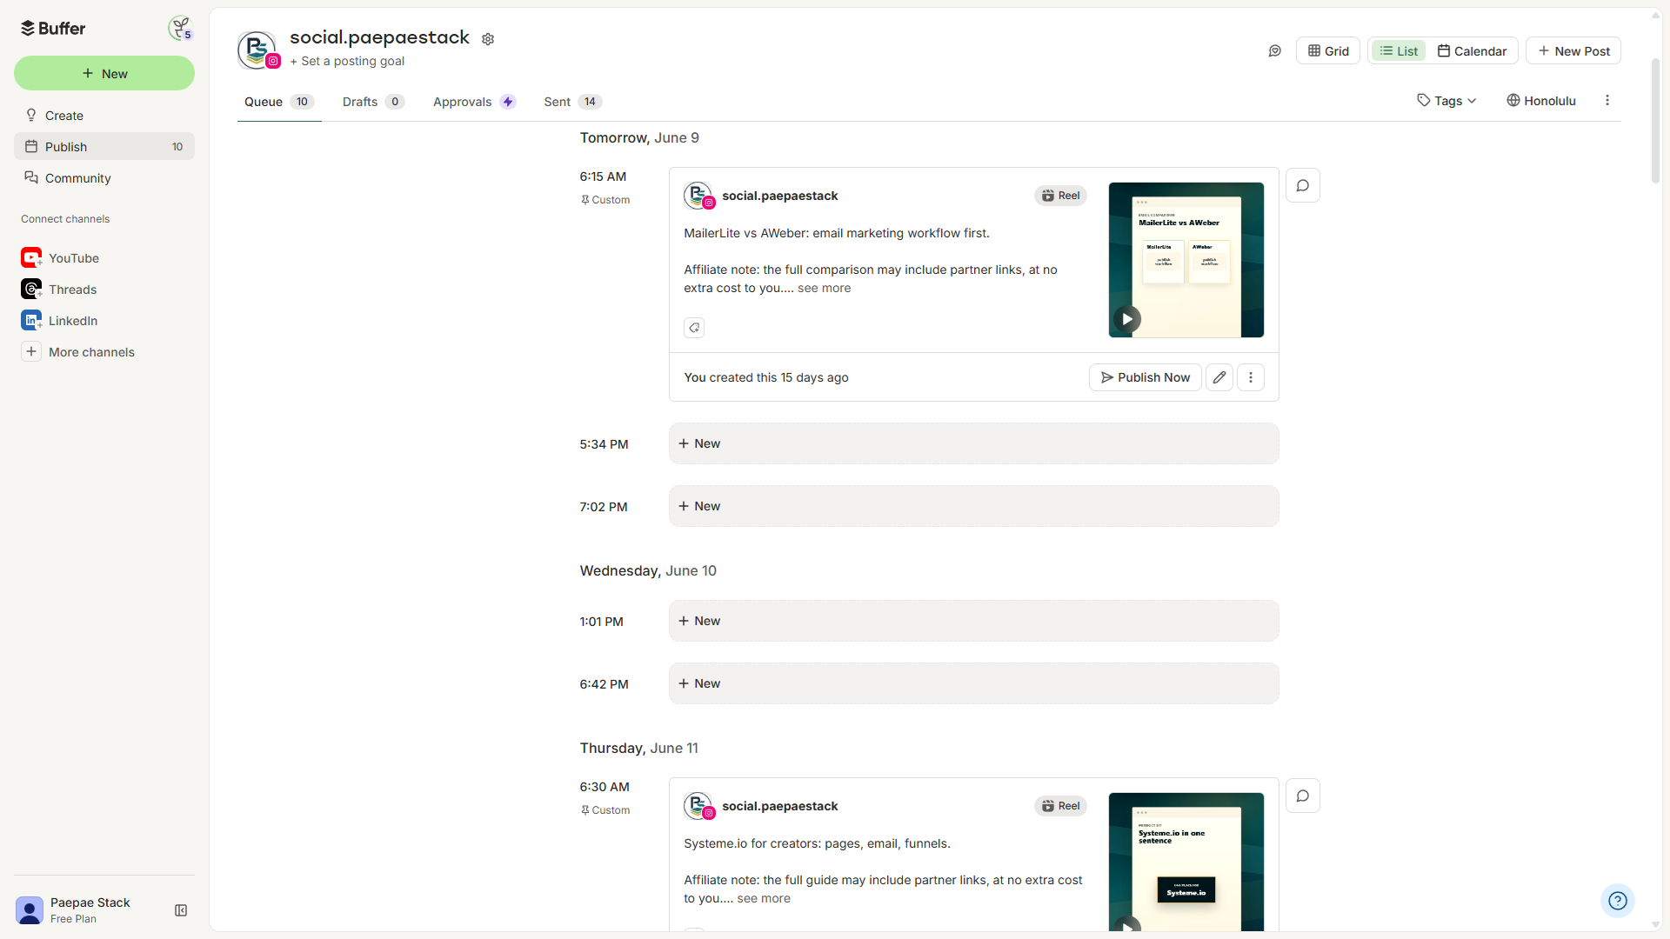Screen dimensions: 1670x939
Task: Select the Approvals tab
Action: click(x=475, y=102)
